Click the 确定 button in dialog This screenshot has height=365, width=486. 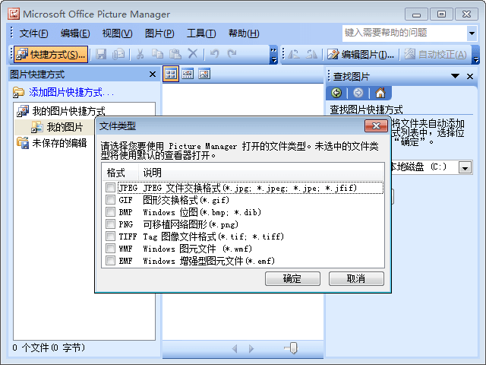click(292, 278)
